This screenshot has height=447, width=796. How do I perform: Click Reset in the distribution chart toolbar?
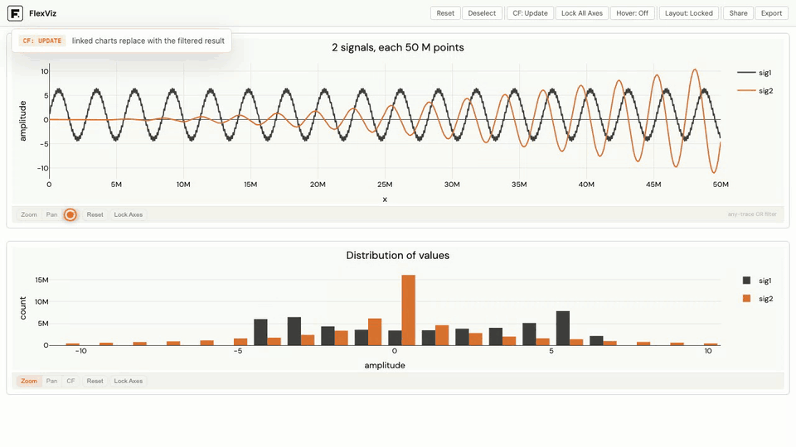pyautogui.click(x=95, y=381)
